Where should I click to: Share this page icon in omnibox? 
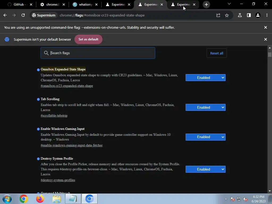click(x=218, y=15)
